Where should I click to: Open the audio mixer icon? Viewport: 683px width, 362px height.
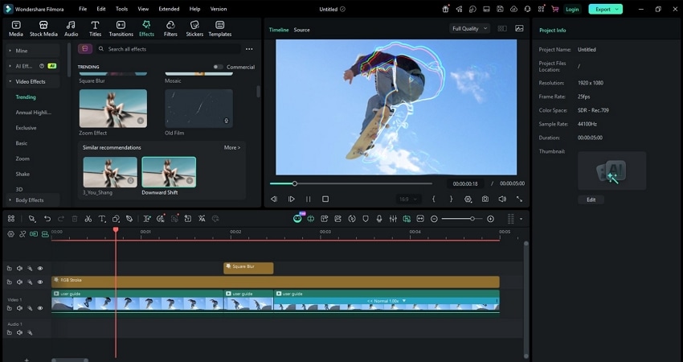[x=393, y=219]
